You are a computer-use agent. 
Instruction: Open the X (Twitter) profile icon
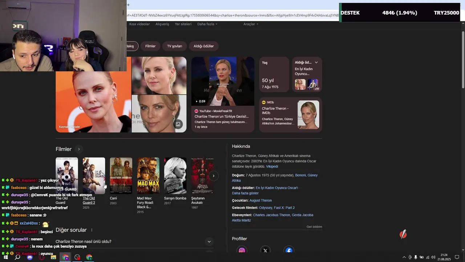click(265, 250)
